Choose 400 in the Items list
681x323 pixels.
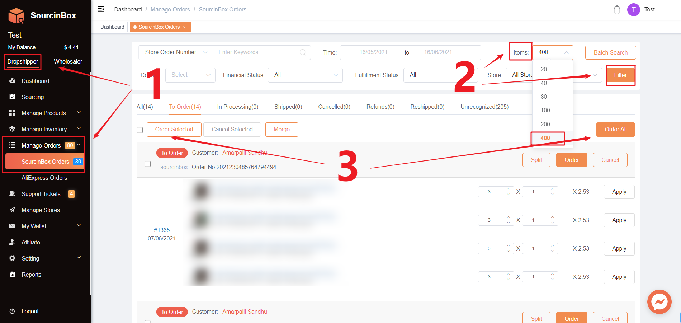pyautogui.click(x=552, y=138)
